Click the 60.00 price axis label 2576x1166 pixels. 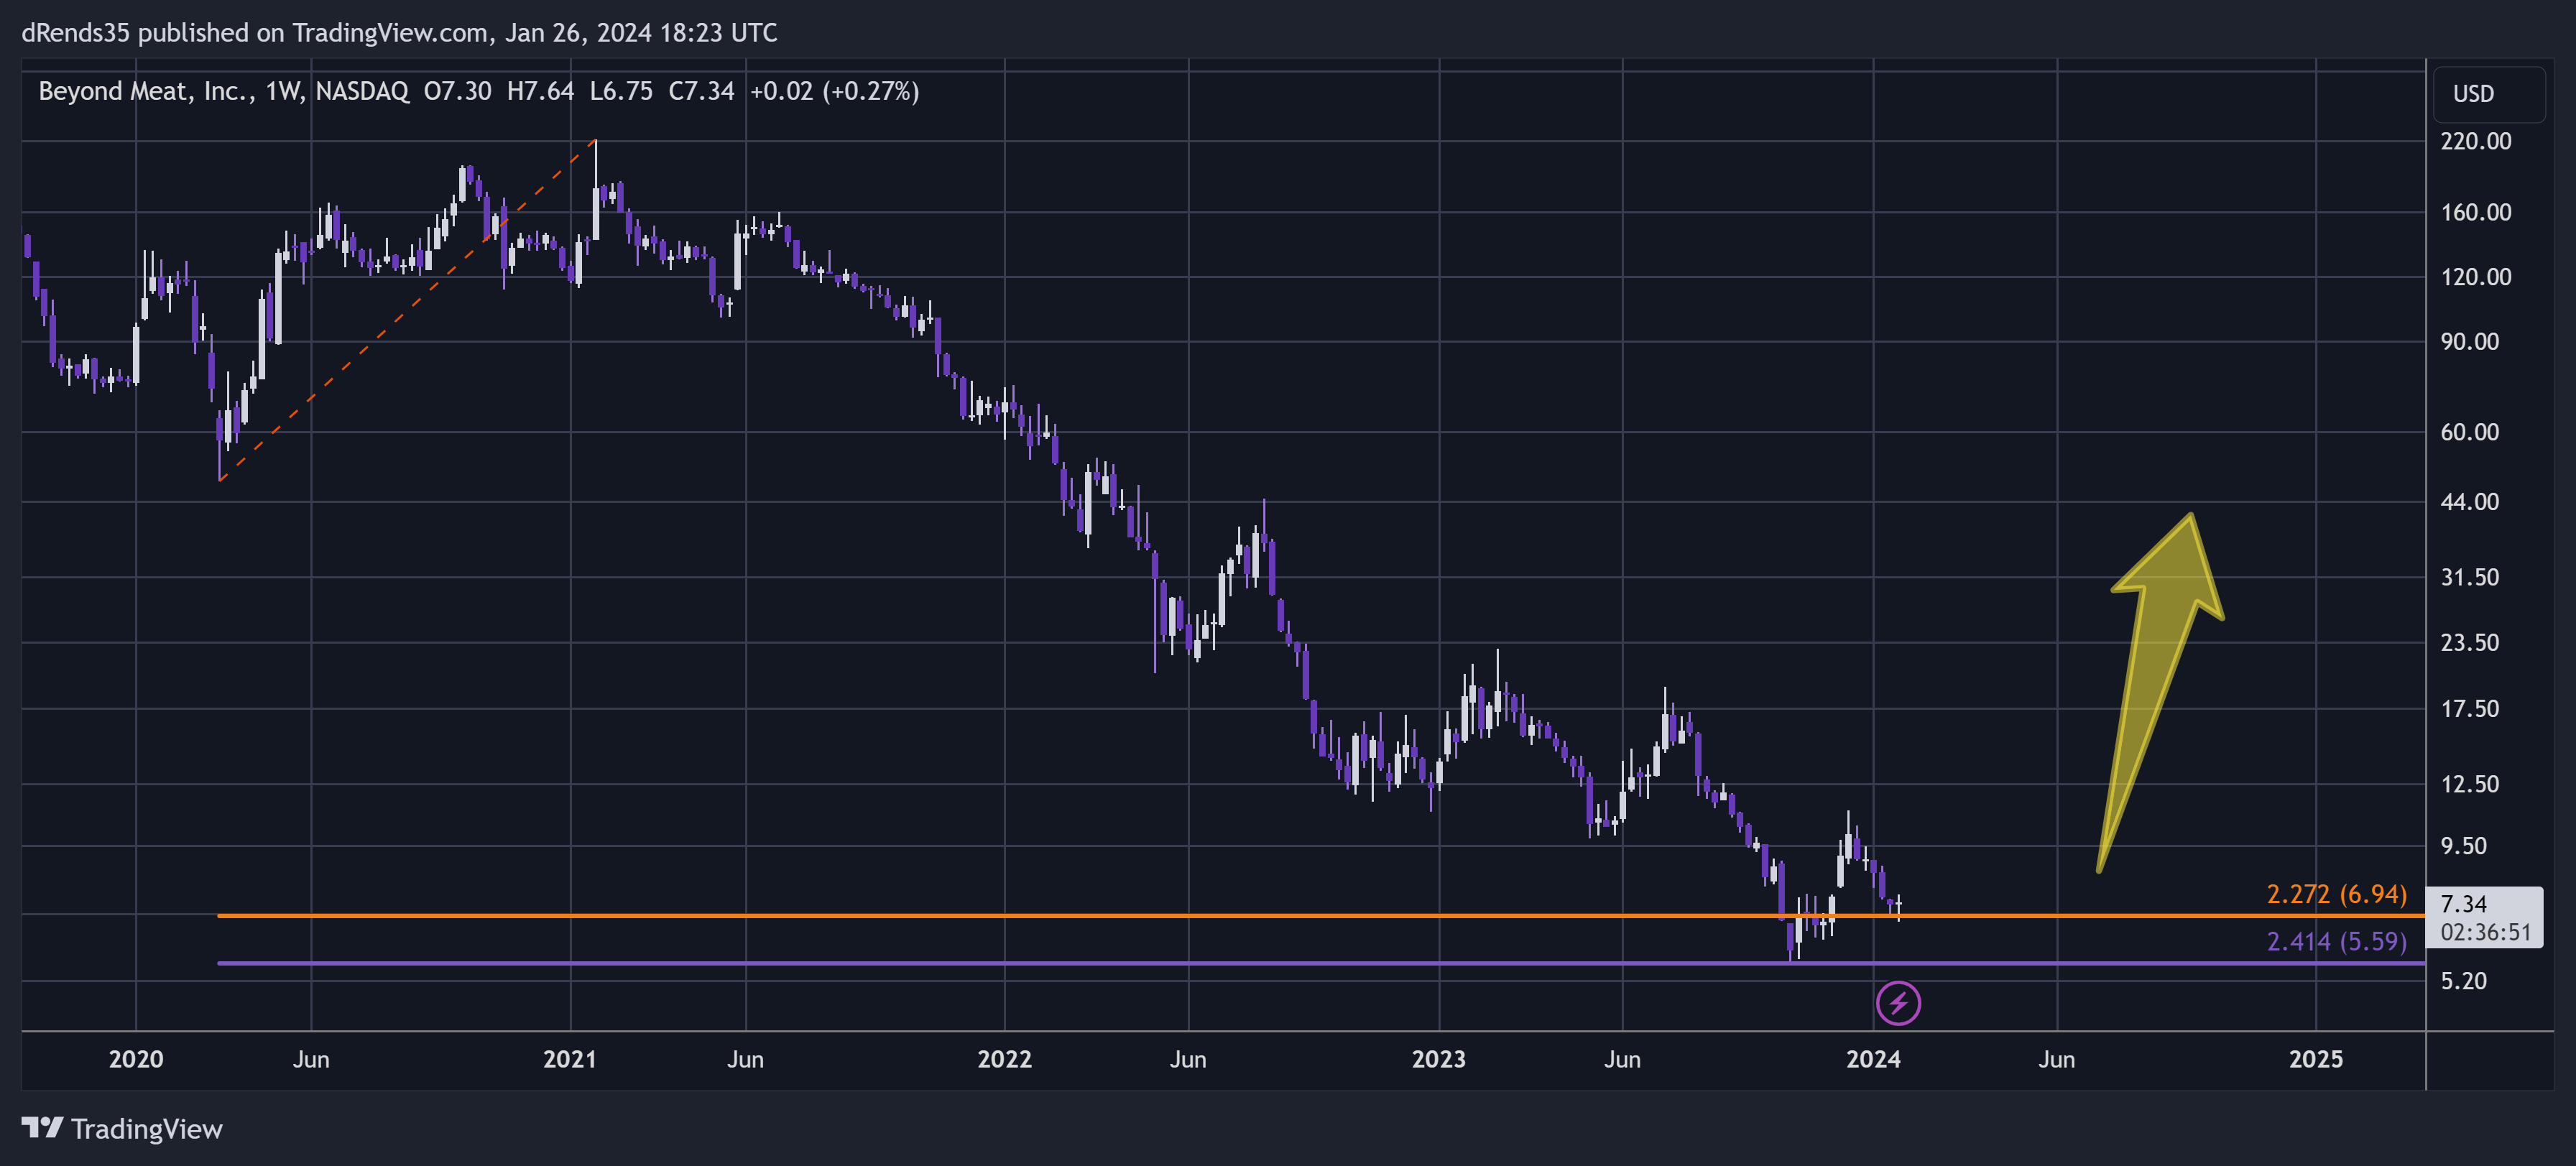tap(2469, 432)
